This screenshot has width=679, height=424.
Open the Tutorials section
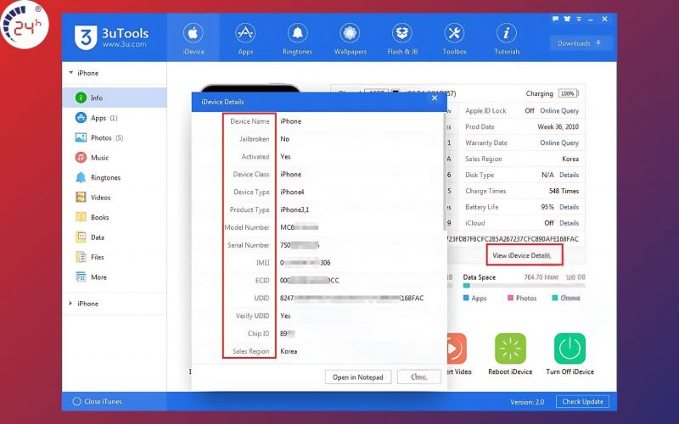click(x=507, y=38)
